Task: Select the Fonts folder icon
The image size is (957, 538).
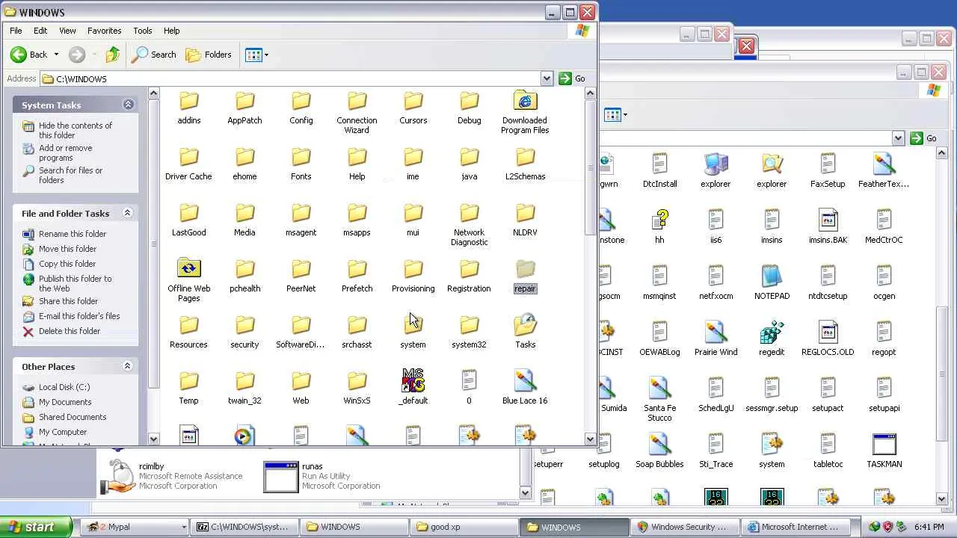Action: pos(301,158)
